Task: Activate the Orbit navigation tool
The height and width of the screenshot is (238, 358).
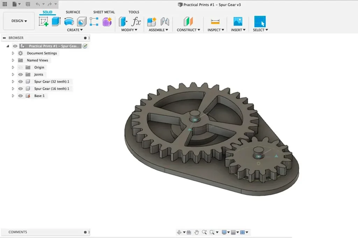Action: [x=179, y=232]
